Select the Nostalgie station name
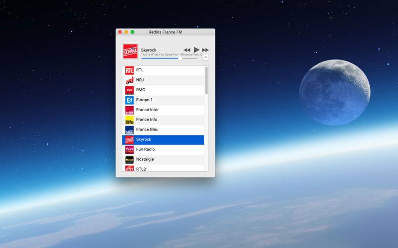Image resolution: width=398 pixels, height=248 pixels. [x=145, y=159]
